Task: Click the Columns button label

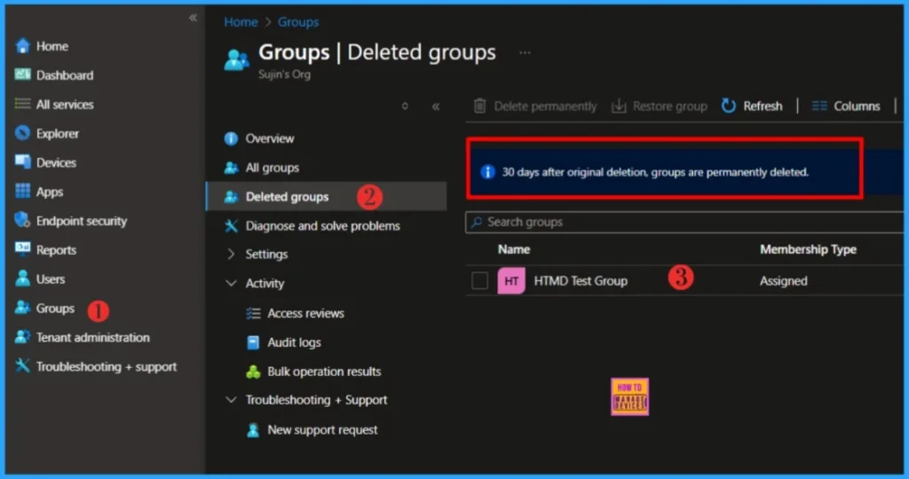Action: coord(857,106)
